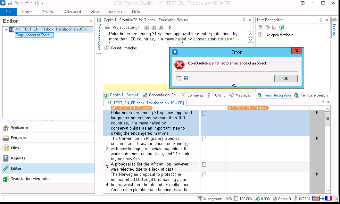Toggle auto-hide pin on Term Recognition panel
This screenshot has width=340, height=204.
point(320,20)
